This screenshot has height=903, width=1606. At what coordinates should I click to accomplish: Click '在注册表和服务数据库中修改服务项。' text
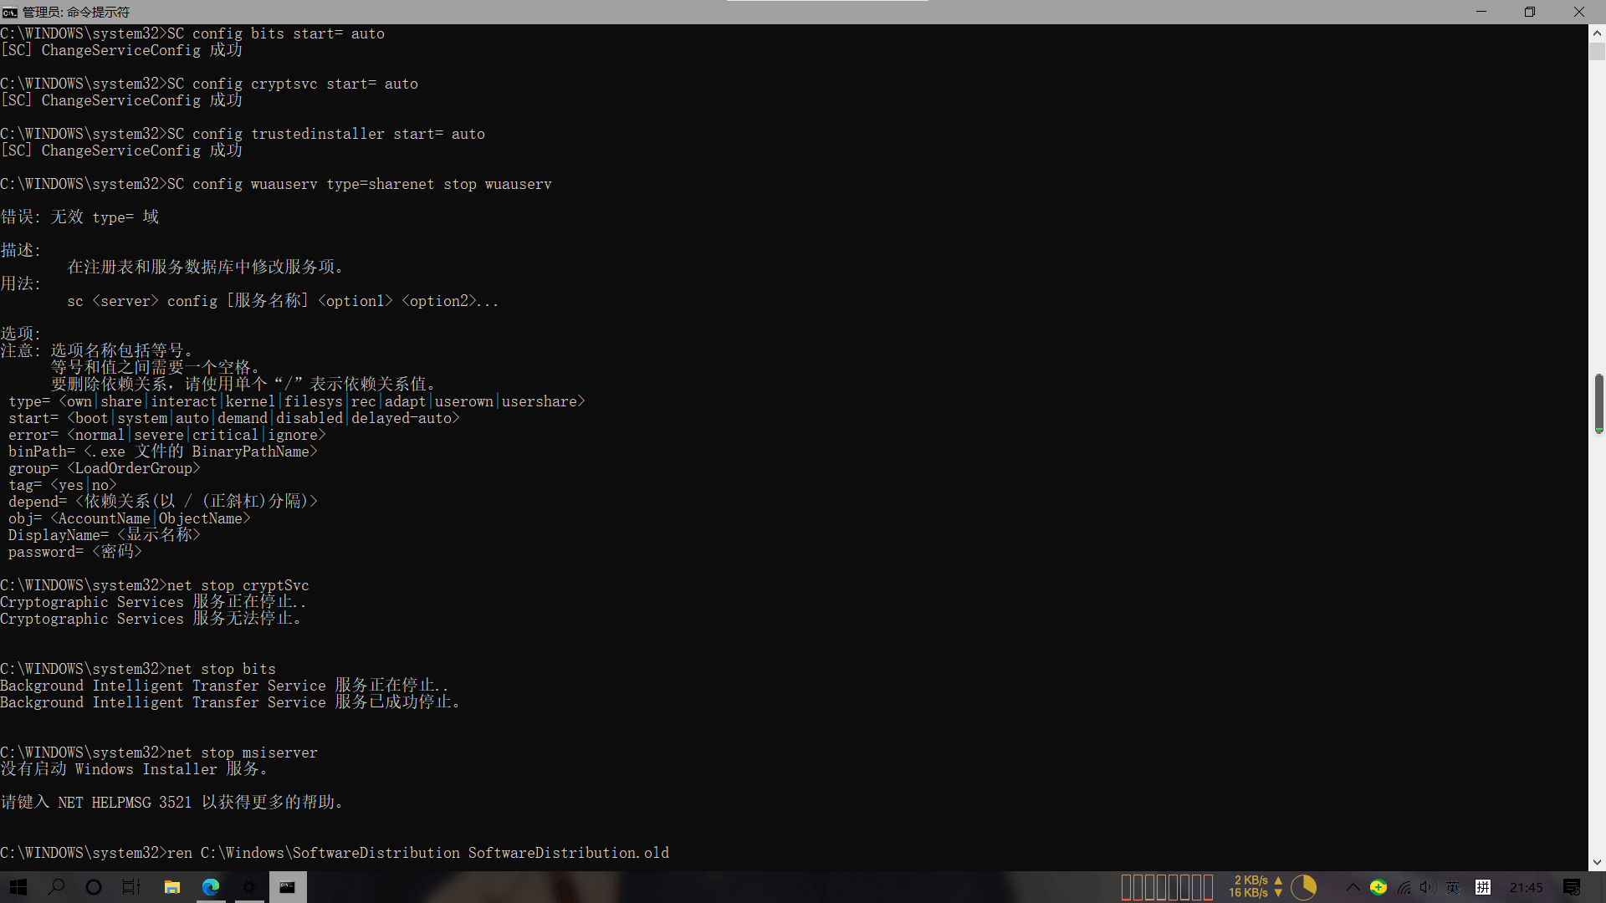coord(206,267)
